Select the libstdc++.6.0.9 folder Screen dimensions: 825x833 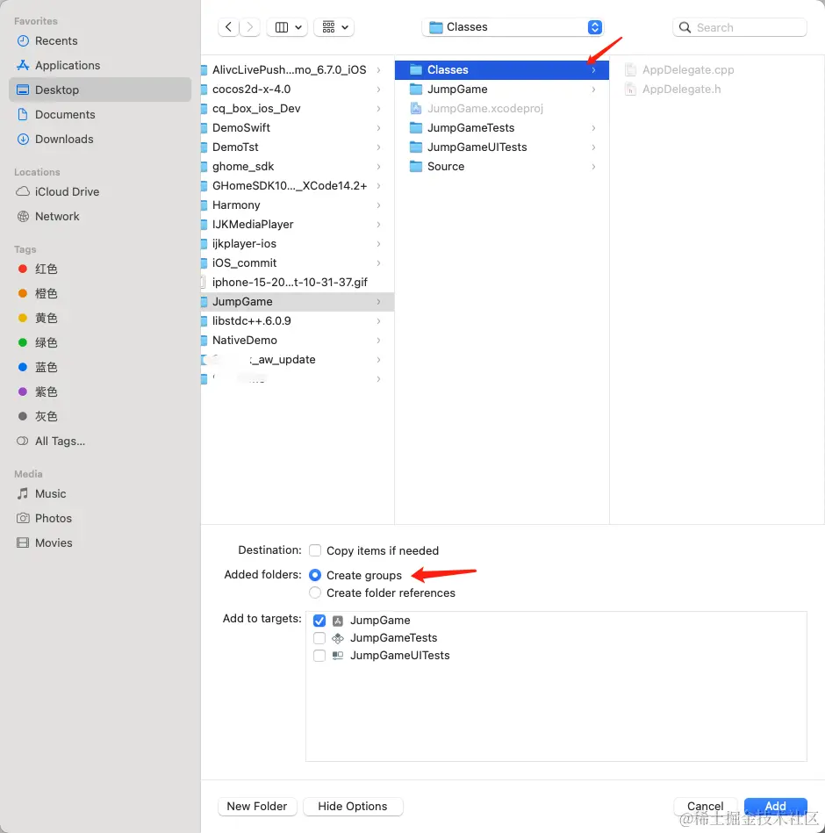[x=298, y=321]
